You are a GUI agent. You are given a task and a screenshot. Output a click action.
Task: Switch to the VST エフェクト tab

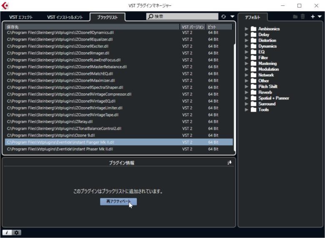[x=21, y=17]
